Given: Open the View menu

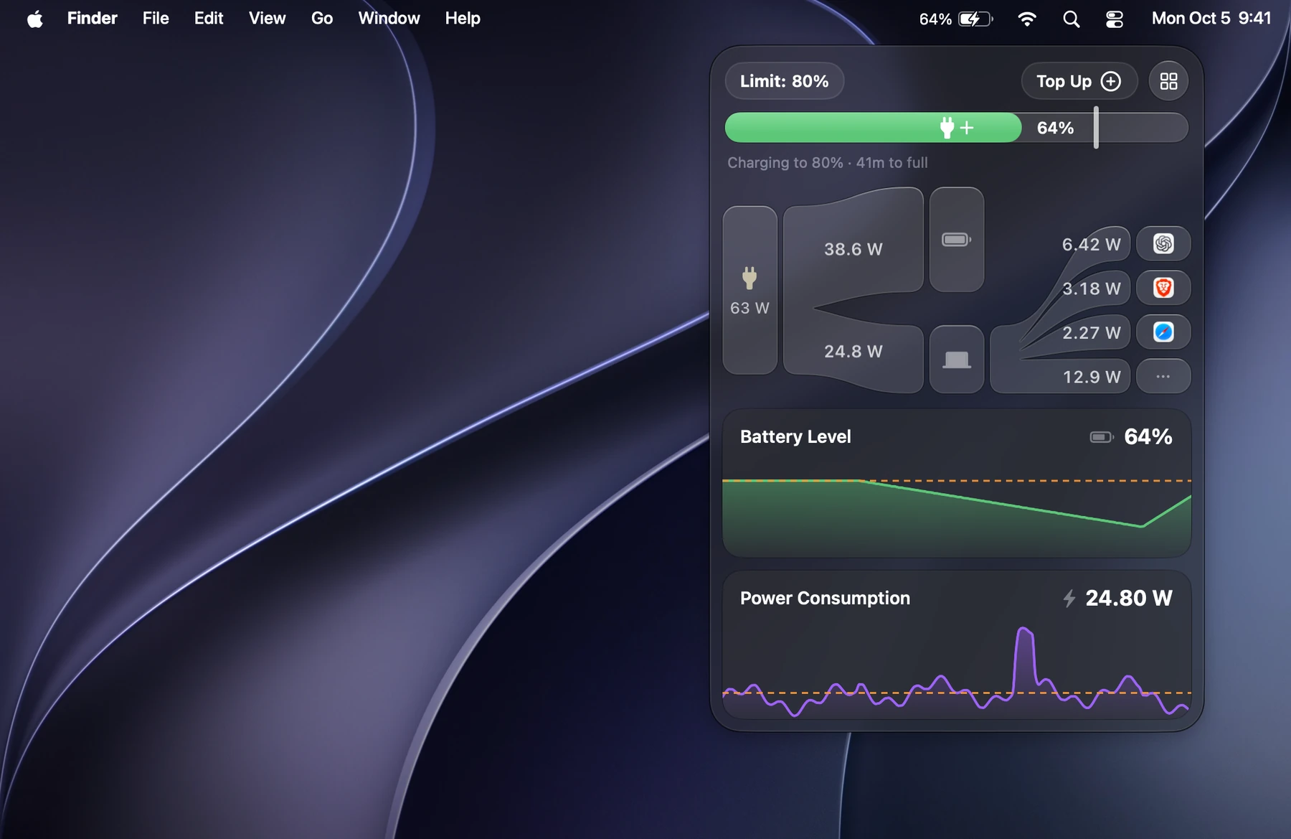Looking at the screenshot, I should [267, 19].
